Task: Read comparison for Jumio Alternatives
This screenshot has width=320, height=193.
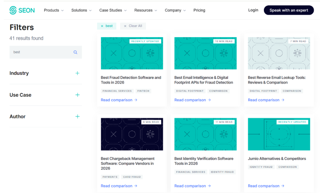Action: pyautogui.click(x=266, y=186)
